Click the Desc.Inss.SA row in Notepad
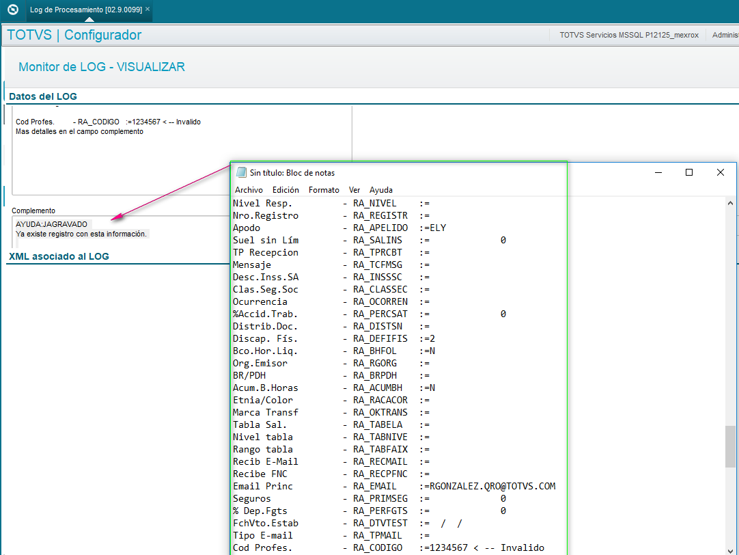739x555 pixels. point(331,277)
